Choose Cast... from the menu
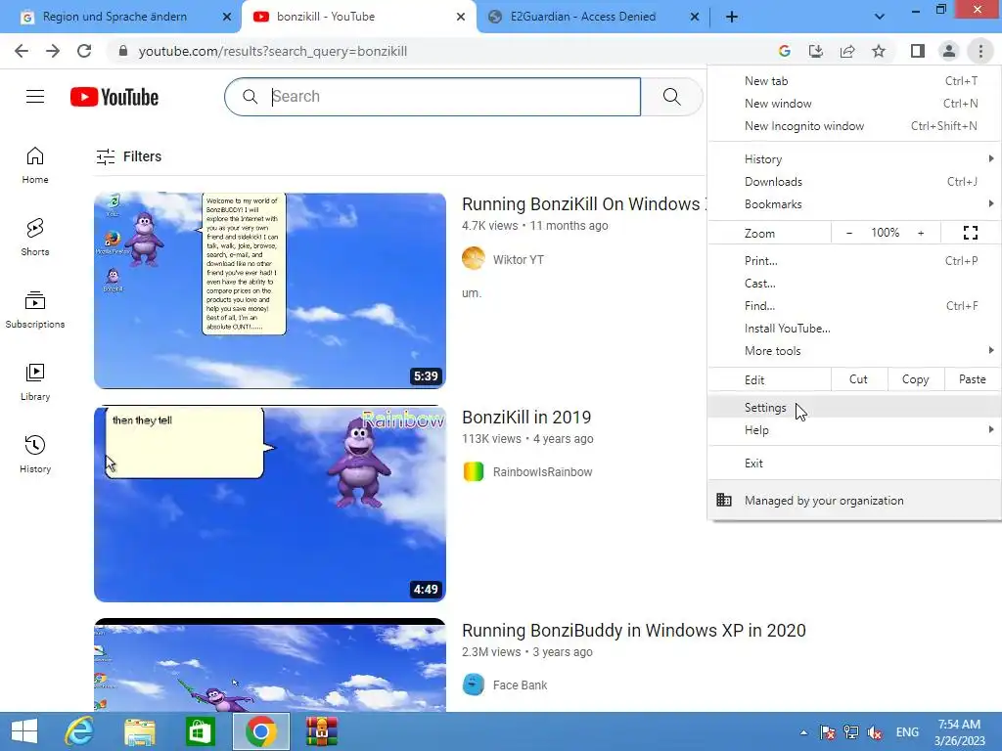This screenshot has width=1002, height=751. tap(854, 283)
